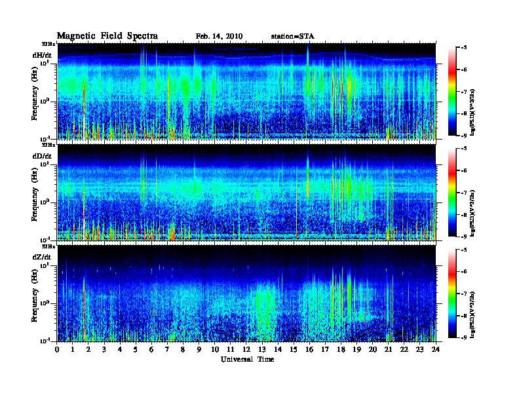Image resolution: width=519 pixels, height=401 pixels.
Task: Click hour label "17" on time axis
Action: pyautogui.click(x=326, y=349)
